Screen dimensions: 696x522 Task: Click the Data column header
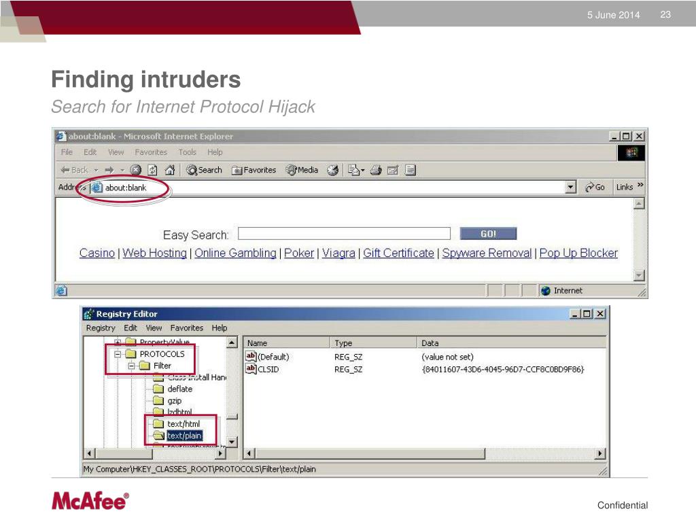512,343
